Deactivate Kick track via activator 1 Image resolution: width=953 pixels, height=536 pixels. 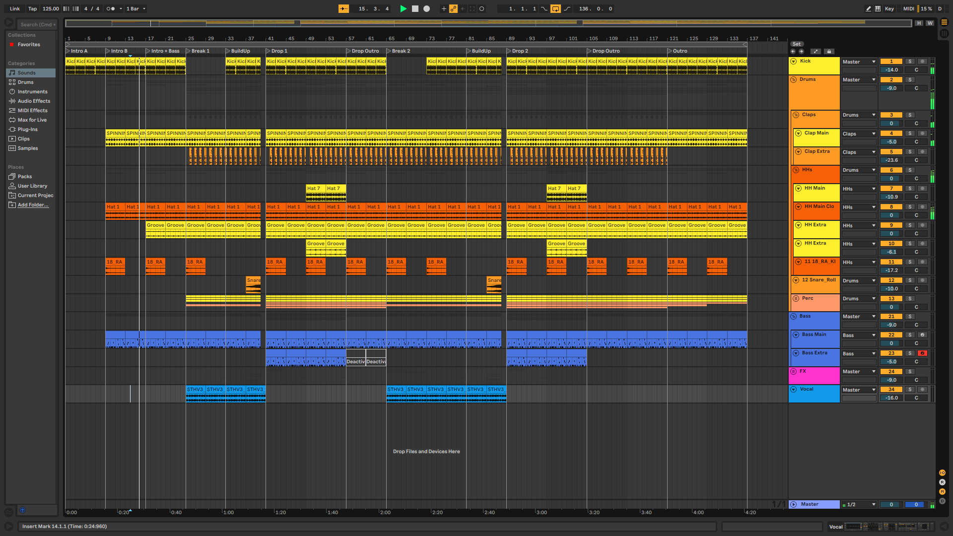point(891,62)
